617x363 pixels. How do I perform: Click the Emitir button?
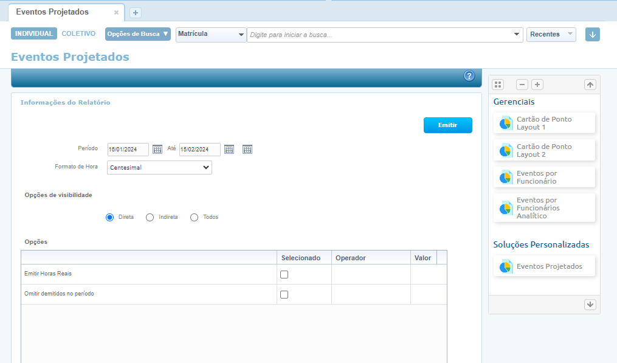447,125
